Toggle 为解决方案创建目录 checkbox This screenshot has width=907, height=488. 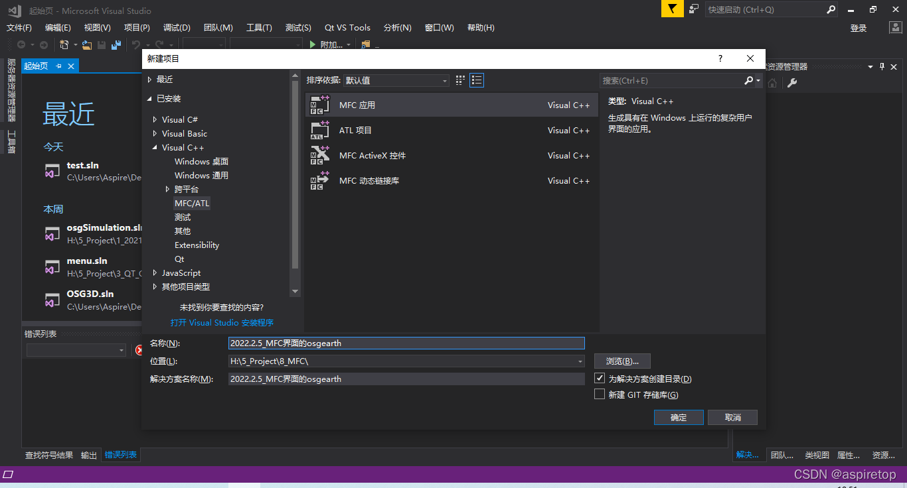(x=600, y=379)
